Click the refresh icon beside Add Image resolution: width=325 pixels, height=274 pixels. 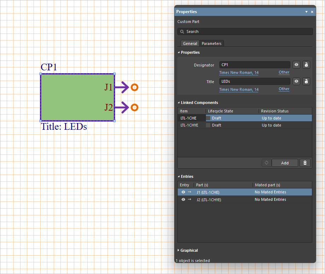pyautogui.click(x=266, y=163)
